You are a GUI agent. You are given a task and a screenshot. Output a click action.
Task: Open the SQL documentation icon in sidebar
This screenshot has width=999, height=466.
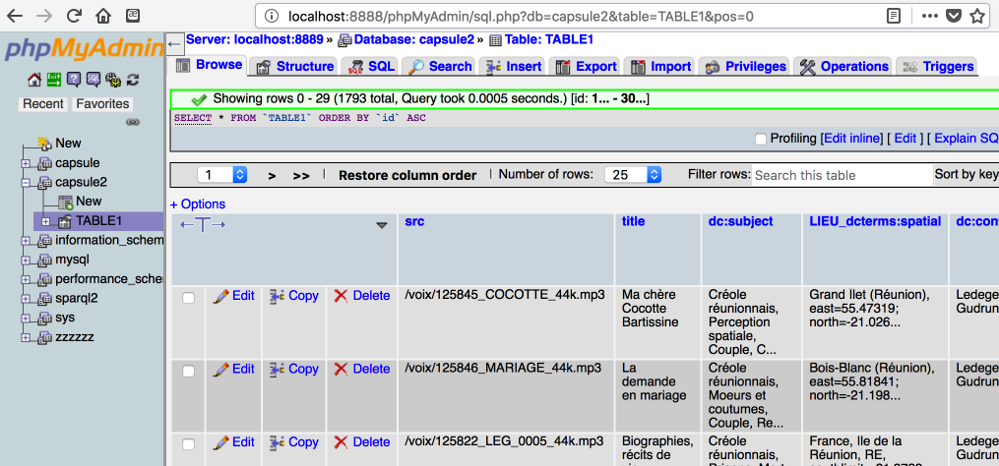(94, 80)
